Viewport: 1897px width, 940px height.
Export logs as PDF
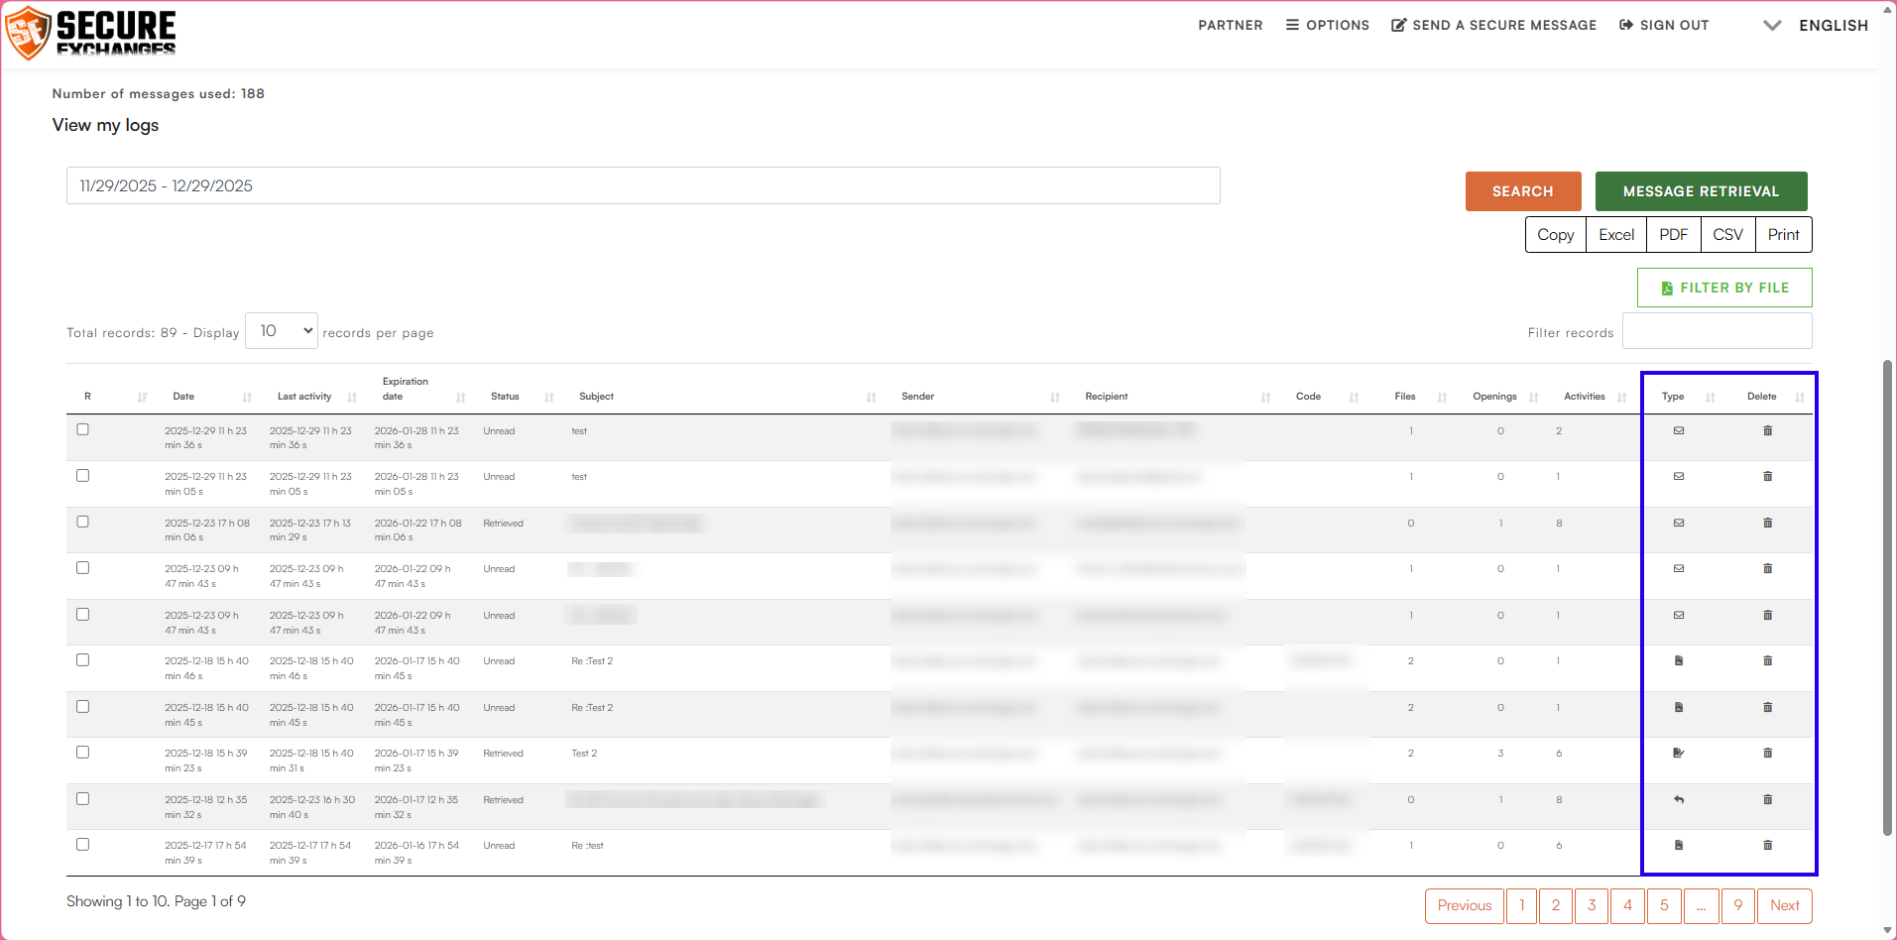click(x=1674, y=235)
